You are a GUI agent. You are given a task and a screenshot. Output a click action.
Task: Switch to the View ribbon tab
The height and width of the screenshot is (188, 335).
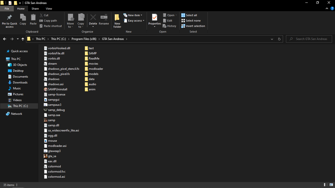click(49, 9)
